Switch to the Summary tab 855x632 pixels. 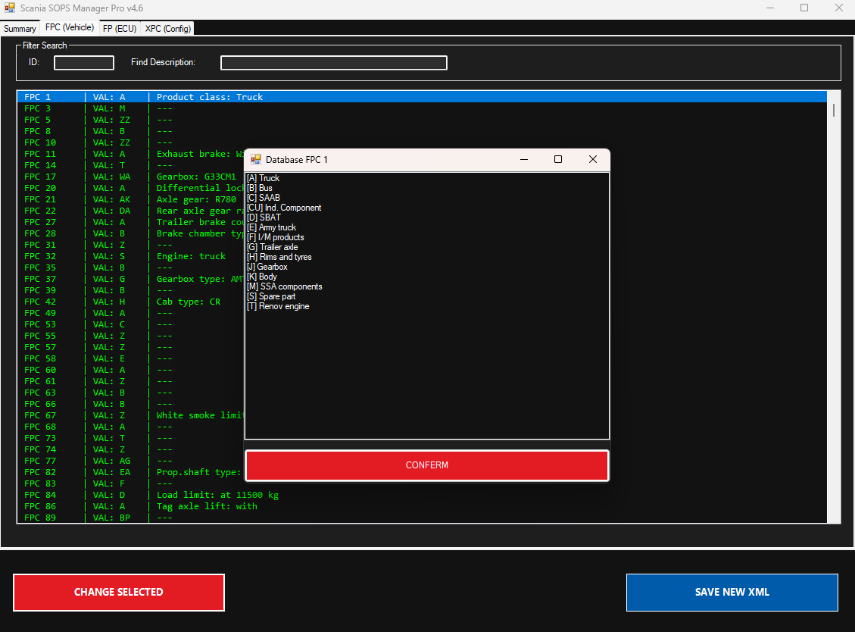pyautogui.click(x=20, y=29)
